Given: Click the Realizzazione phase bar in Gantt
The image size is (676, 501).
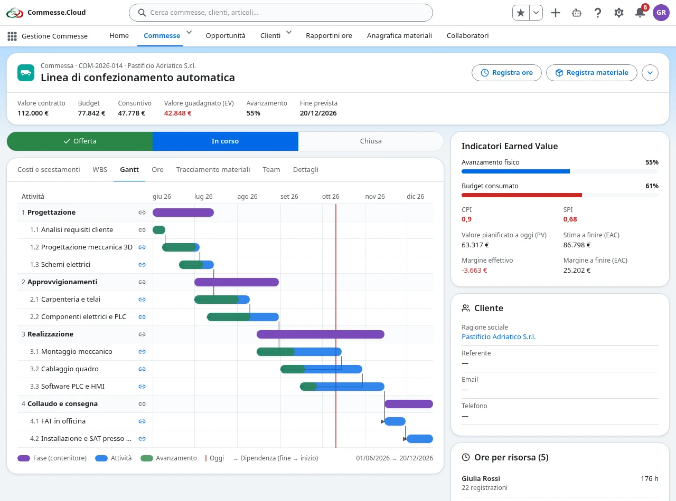Looking at the screenshot, I should pyautogui.click(x=321, y=334).
